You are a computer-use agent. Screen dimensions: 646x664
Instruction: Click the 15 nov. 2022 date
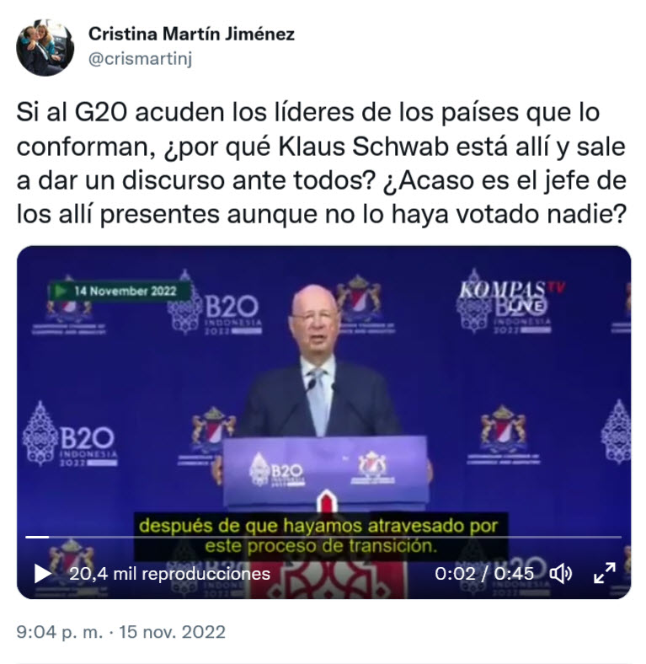click(173, 632)
